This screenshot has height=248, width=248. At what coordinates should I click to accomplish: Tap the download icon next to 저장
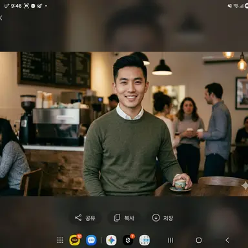coord(156,218)
